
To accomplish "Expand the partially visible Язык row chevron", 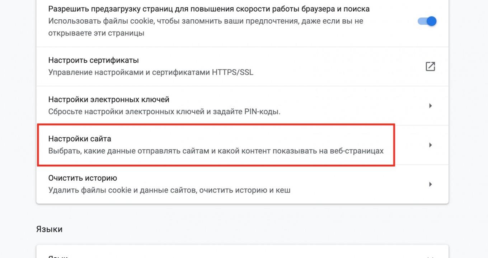I will 430,256.
